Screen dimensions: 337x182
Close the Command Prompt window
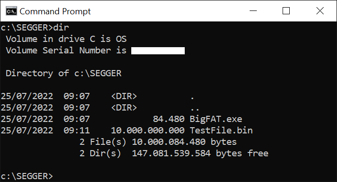pos(320,11)
